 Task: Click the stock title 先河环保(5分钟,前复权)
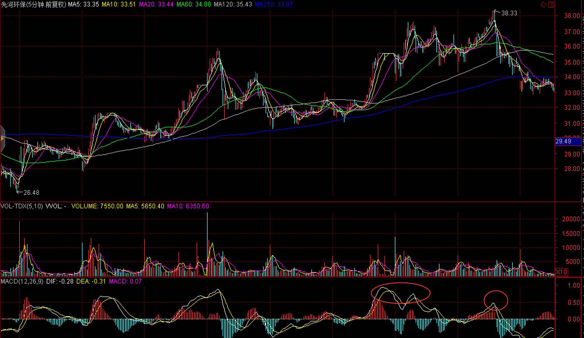pos(33,4)
